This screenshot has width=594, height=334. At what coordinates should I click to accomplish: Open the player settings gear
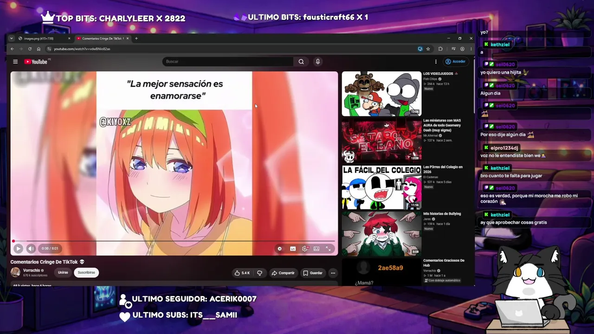tap(305, 249)
